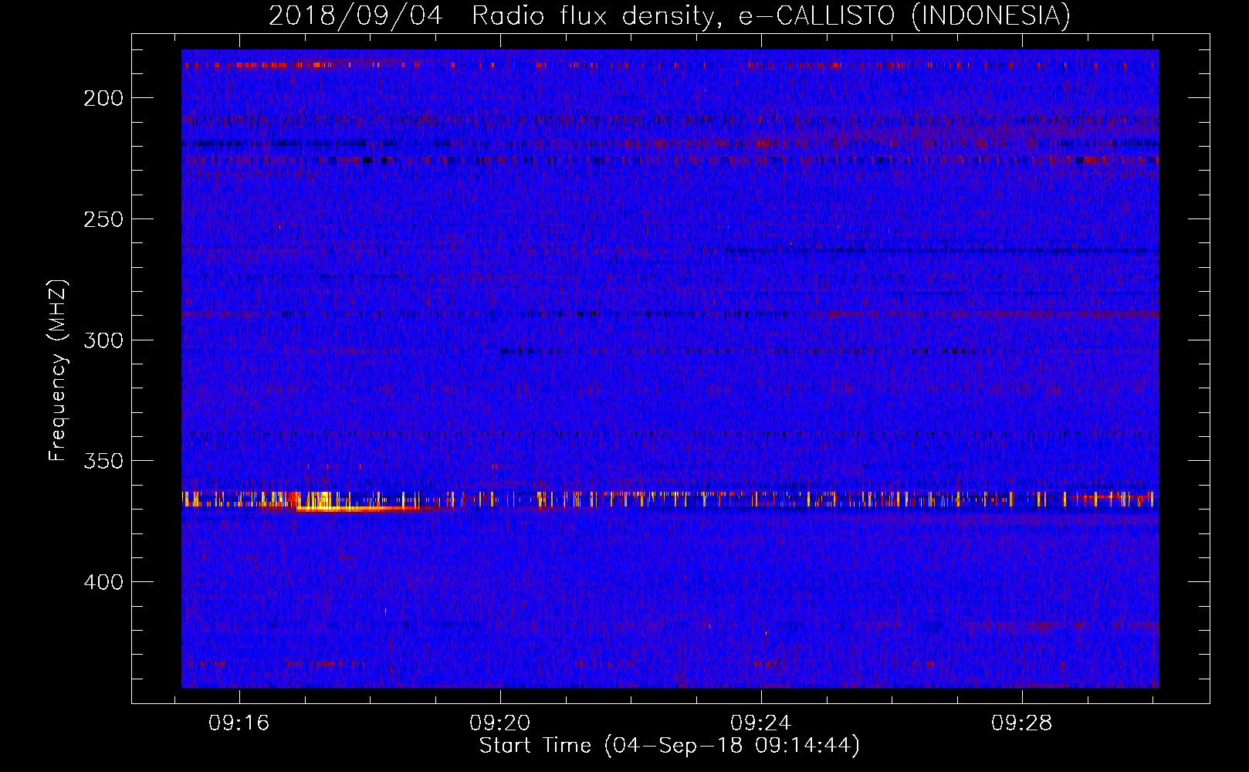Click the 09:28 time tick label

click(1022, 723)
